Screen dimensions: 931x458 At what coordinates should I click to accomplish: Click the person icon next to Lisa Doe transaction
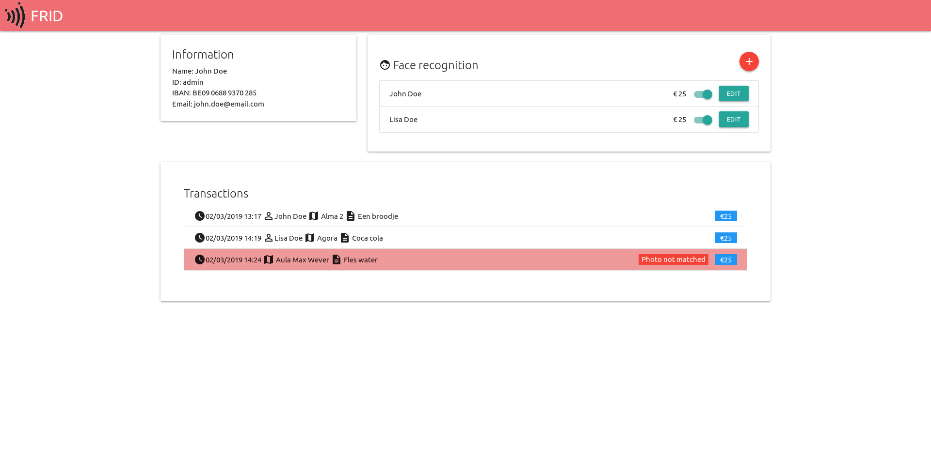pos(268,238)
